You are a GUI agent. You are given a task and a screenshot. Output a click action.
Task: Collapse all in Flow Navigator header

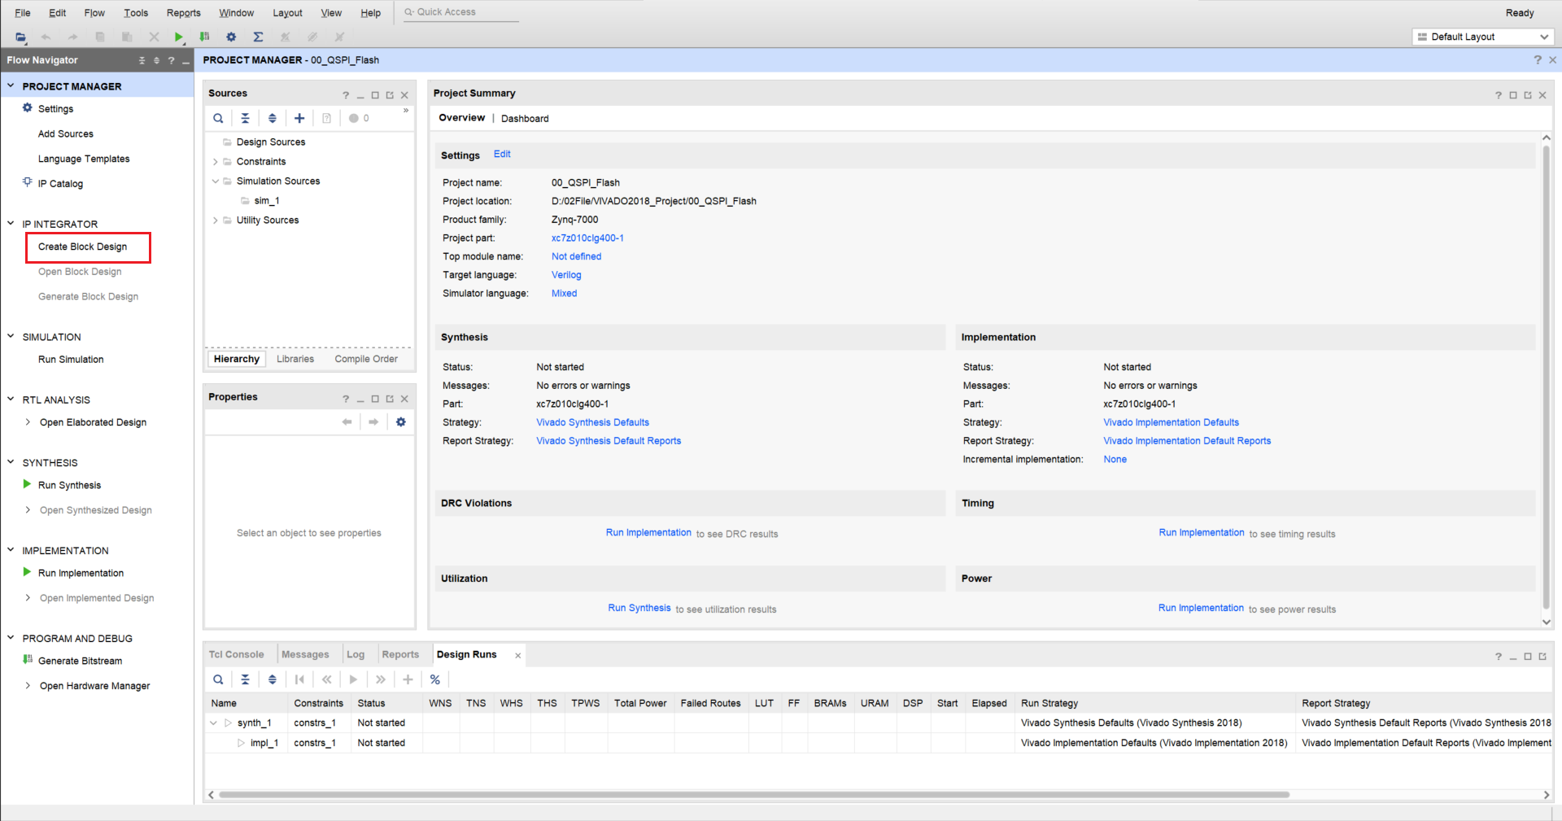pyautogui.click(x=142, y=60)
